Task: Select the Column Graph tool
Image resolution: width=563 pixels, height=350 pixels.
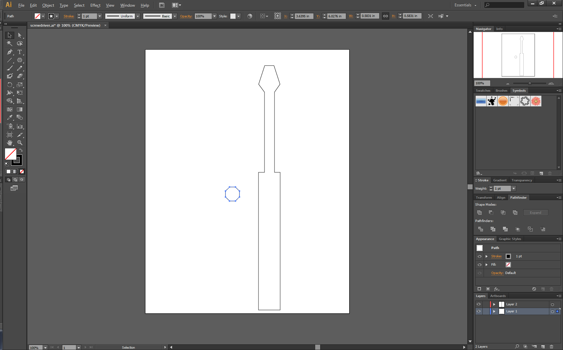Action: 20,126
